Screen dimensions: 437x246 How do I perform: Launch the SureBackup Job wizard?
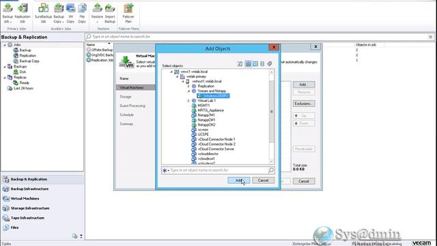tap(43, 14)
